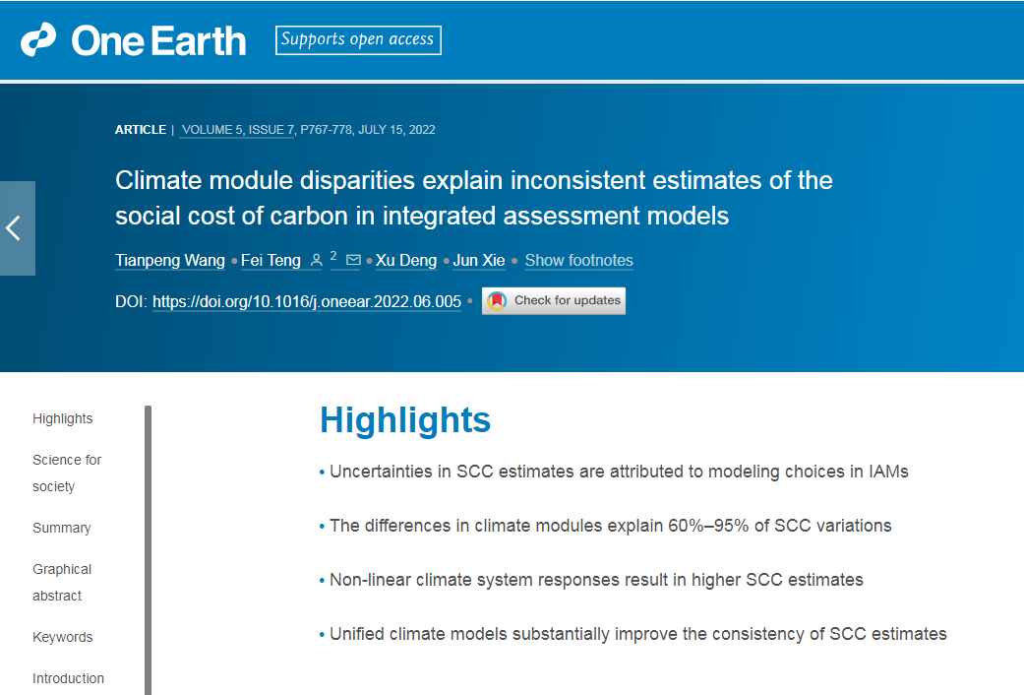Jump to Science for society section
The height and width of the screenshot is (695, 1024).
[67, 473]
